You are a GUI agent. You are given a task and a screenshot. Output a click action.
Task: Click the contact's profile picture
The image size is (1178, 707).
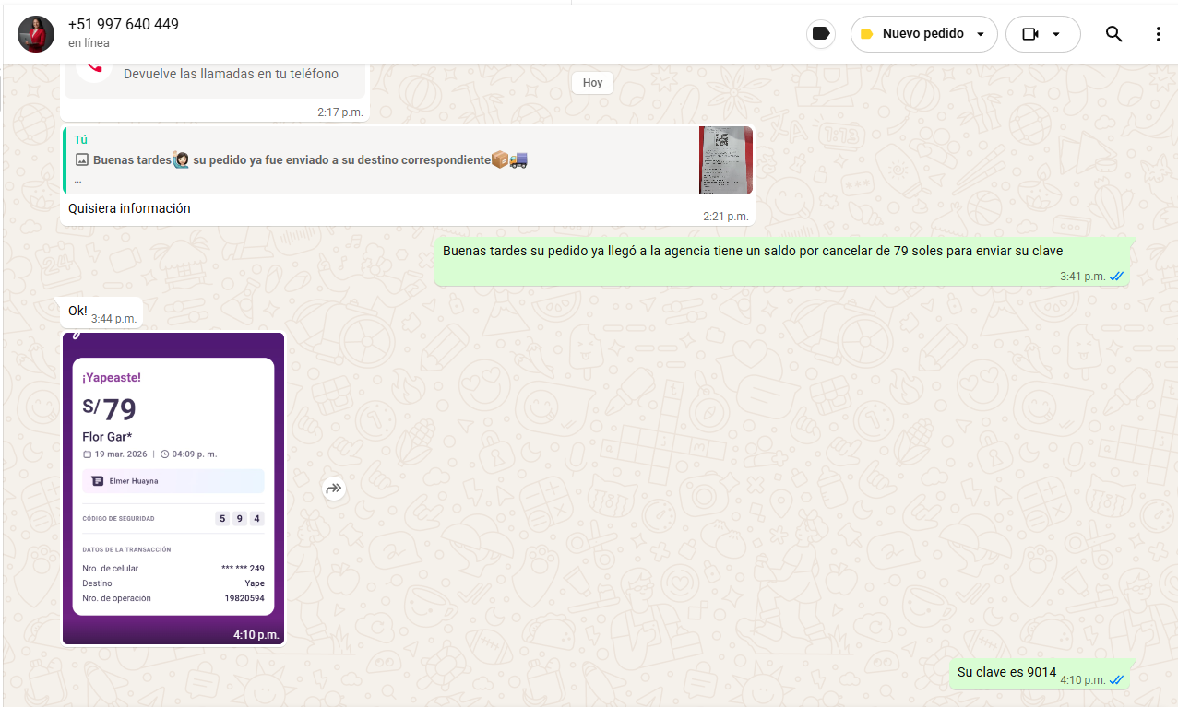[36, 34]
